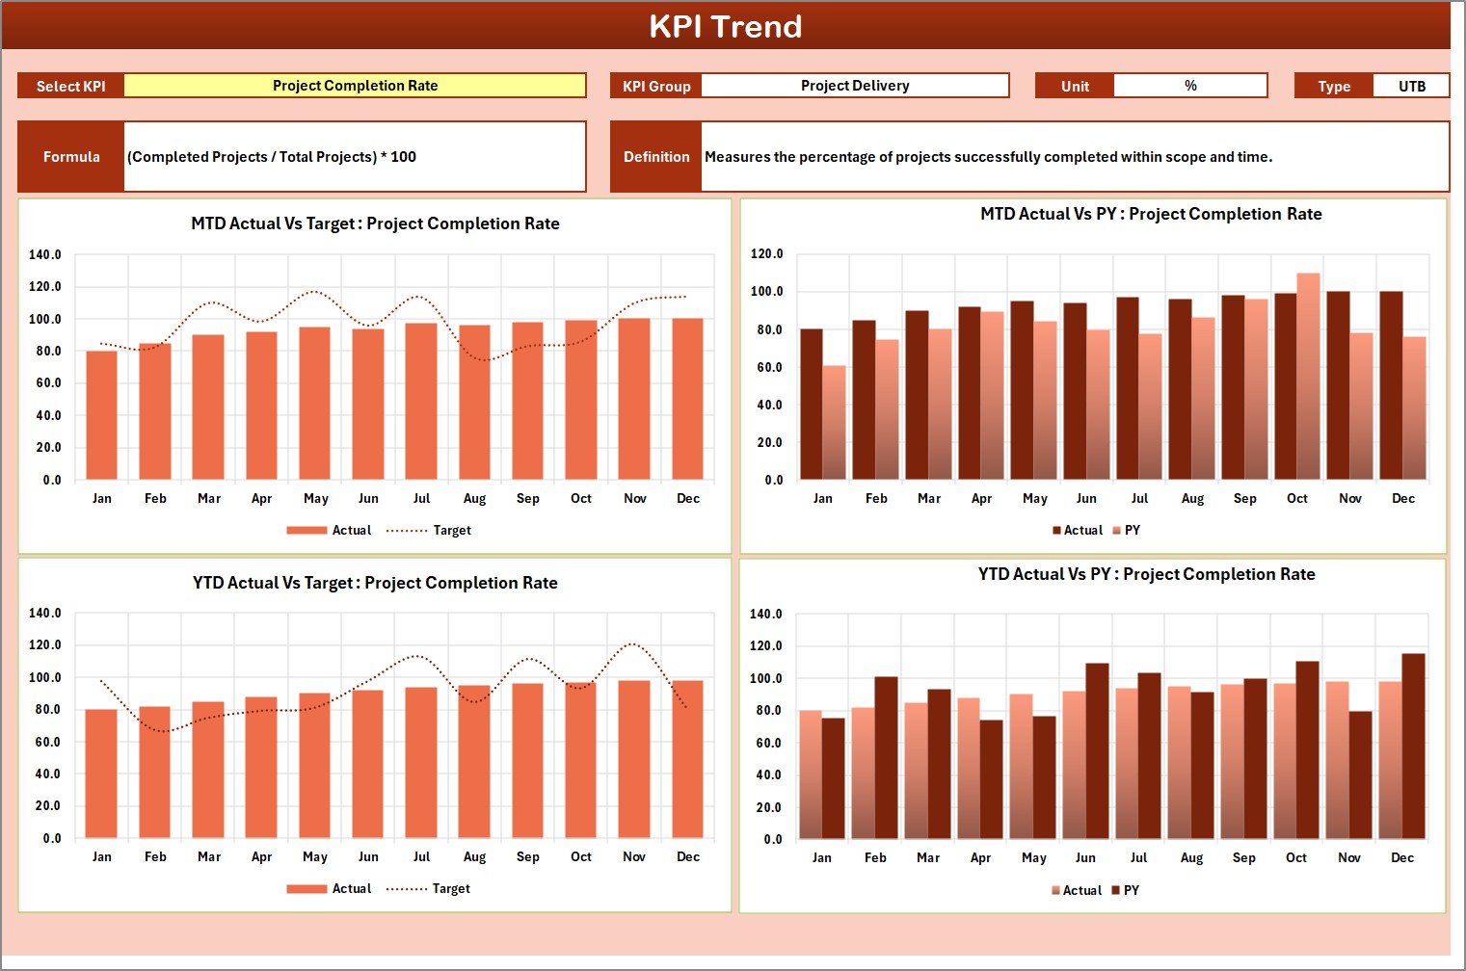Select the YTD Actual Vs PY chart title
This screenshot has height=971, width=1466.
point(1146,574)
